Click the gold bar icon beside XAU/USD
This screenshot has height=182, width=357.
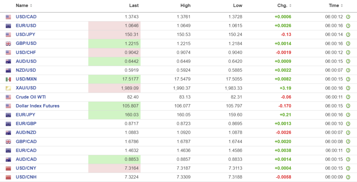coord(8,88)
